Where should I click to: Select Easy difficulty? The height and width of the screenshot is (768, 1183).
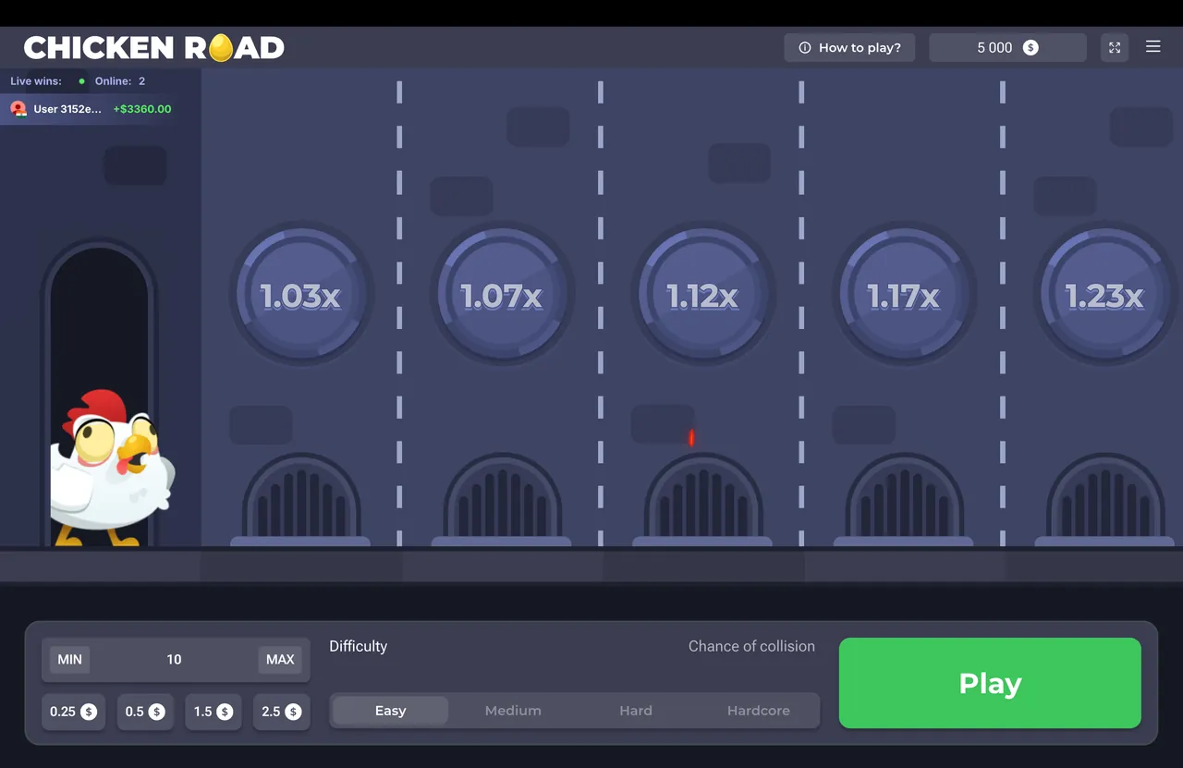click(x=390, y=711)
